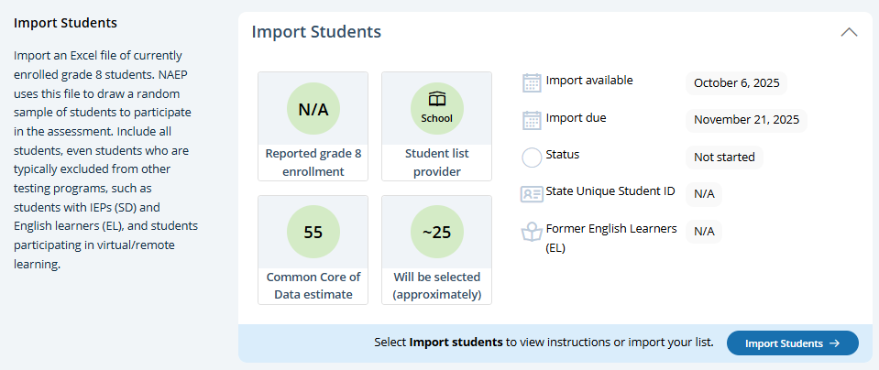
Task: Click the Will be selected (approximately) label
Action: tap(436, 285)
